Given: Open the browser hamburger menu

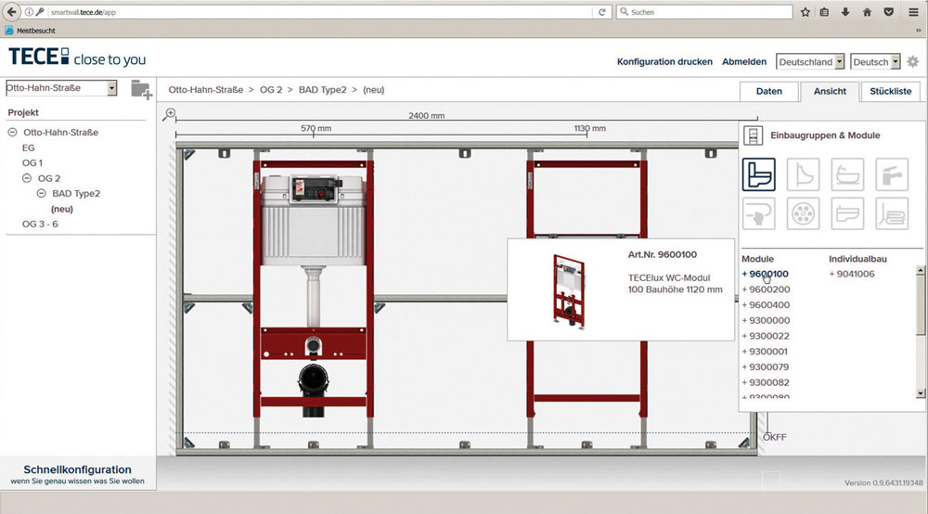Looking at the screenshot, I should 914,12.
